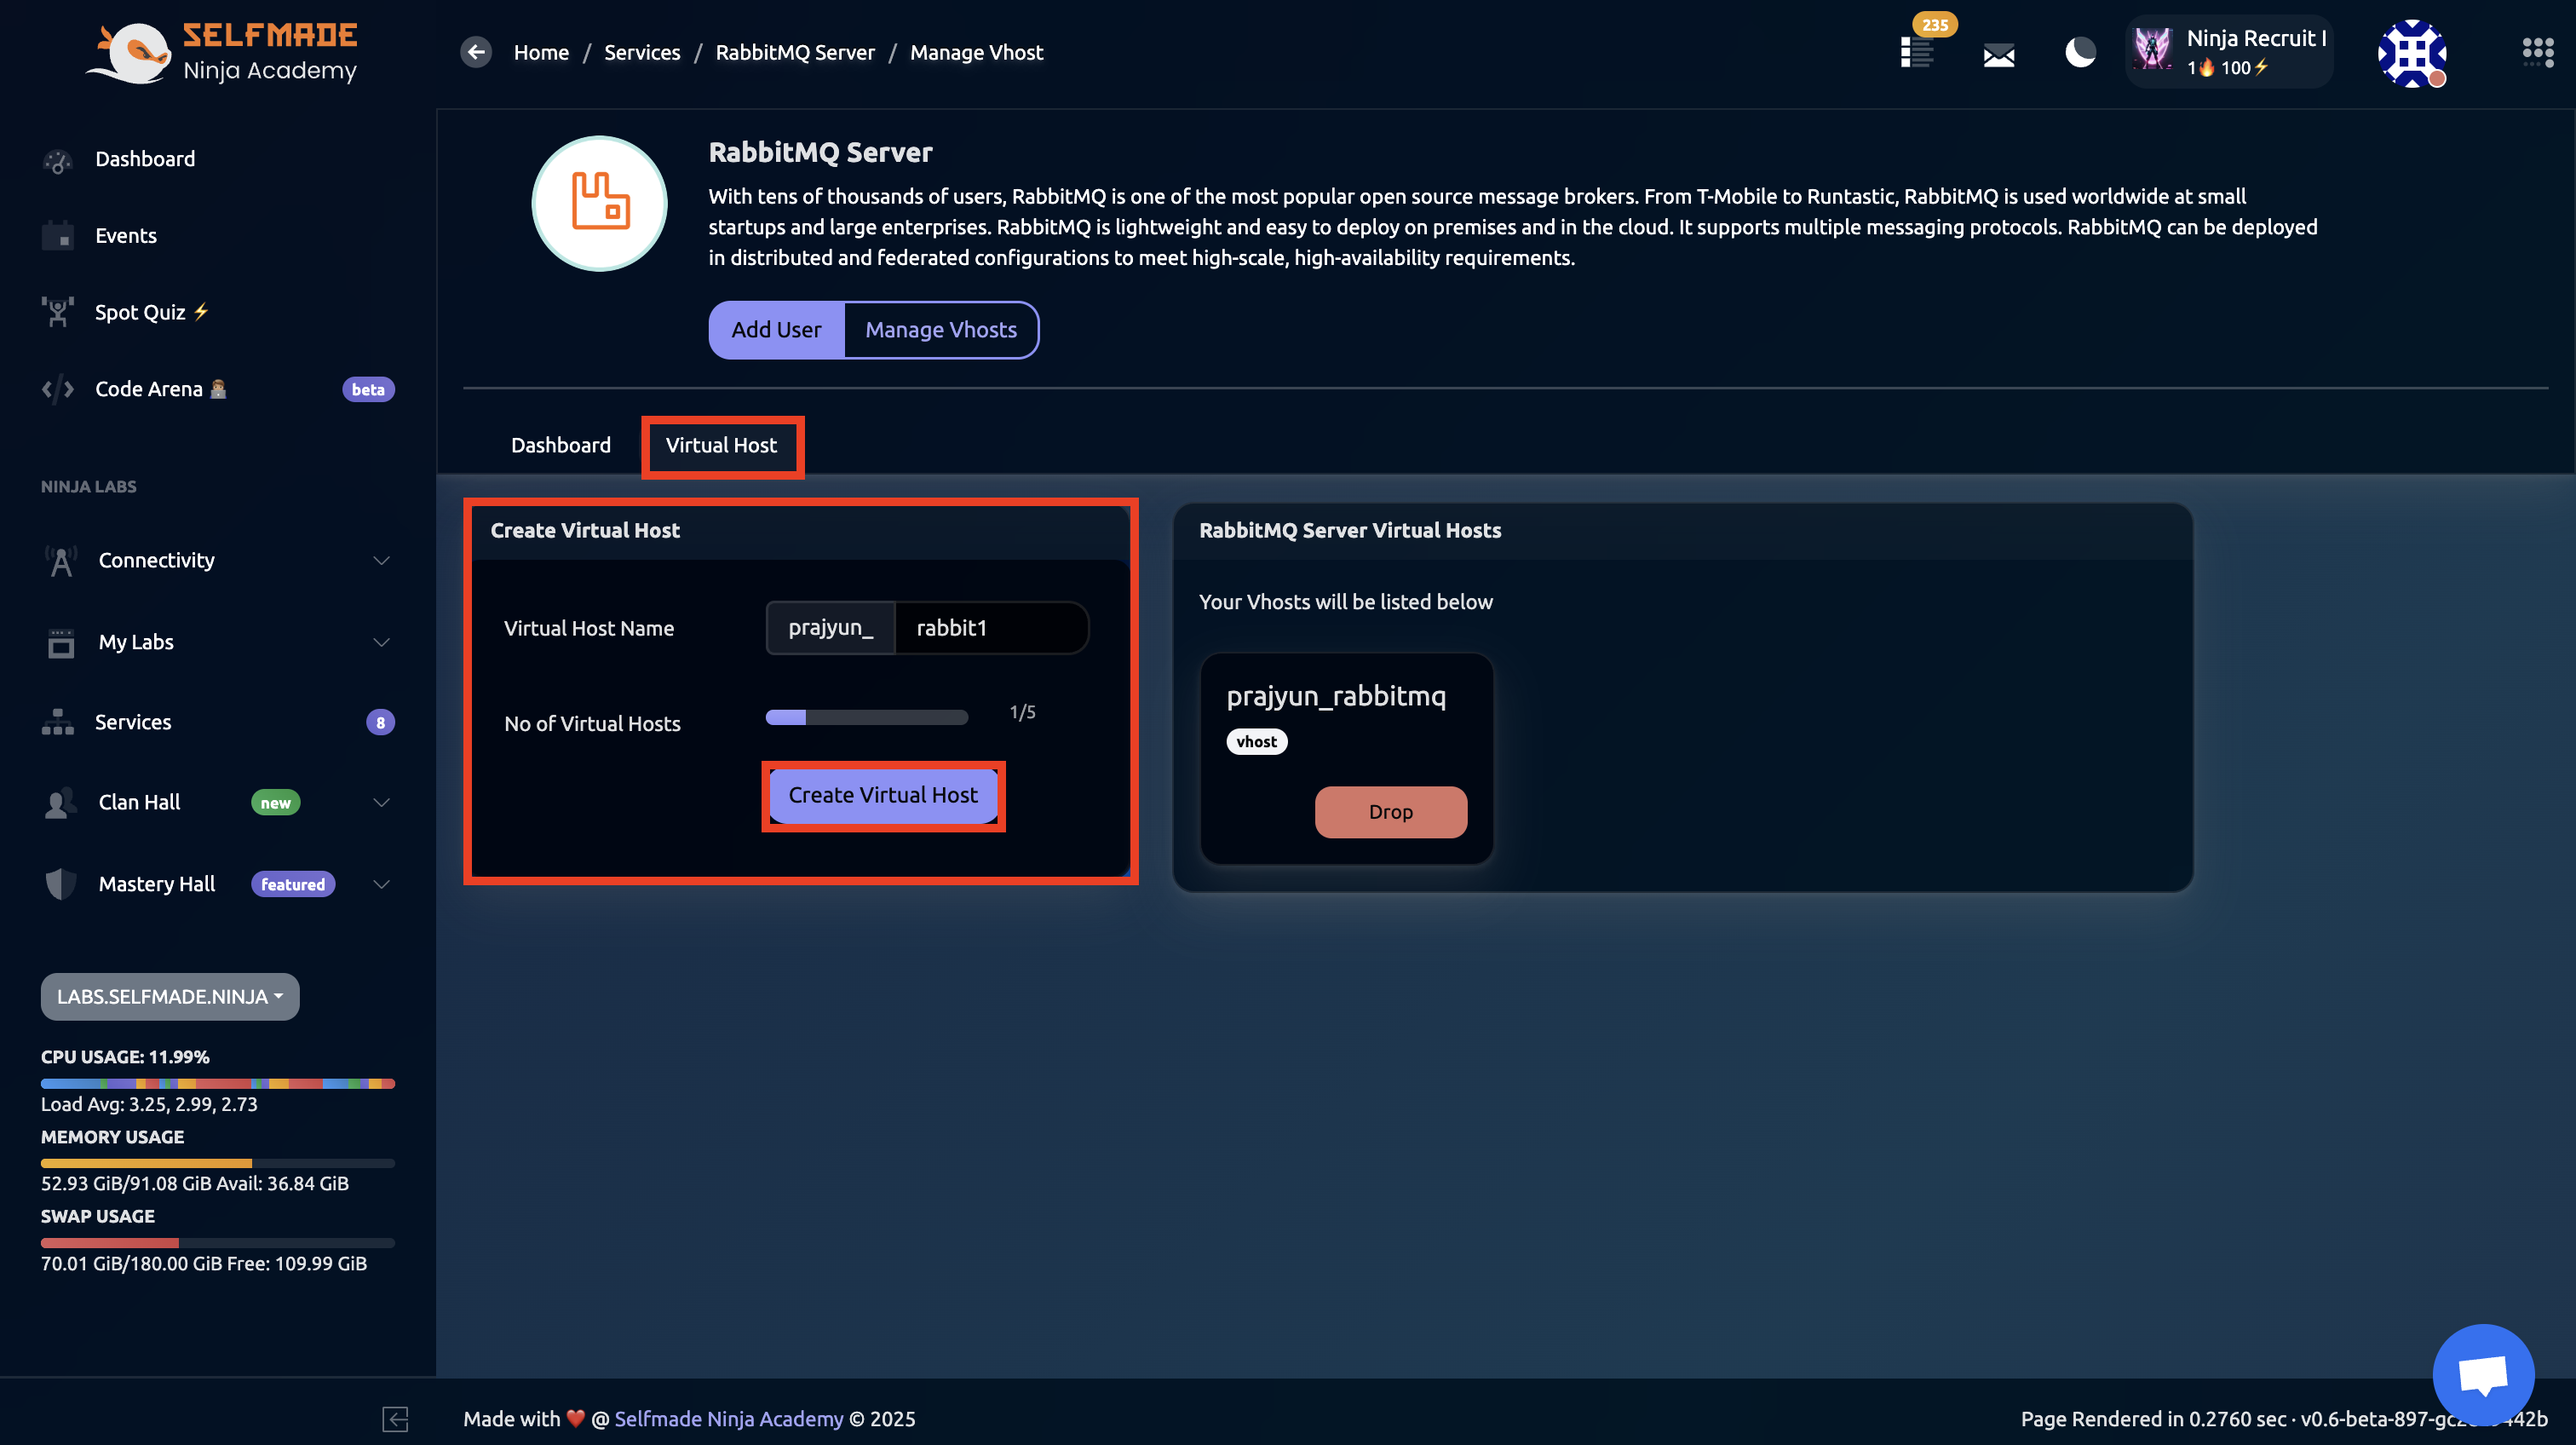Select the Virtual Host tab
This screenshot has width=2576, height=1445.
(x=721, y=446)
